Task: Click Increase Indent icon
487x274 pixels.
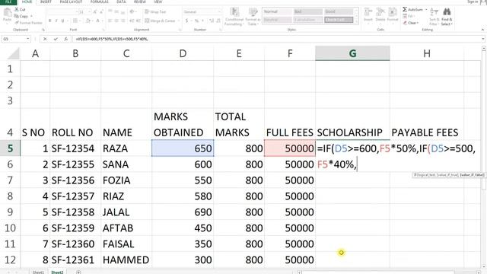Action: [x=138, y=21]
